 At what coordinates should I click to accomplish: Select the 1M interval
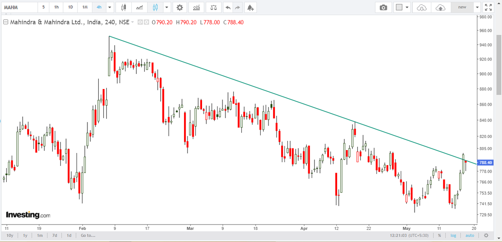85,8
